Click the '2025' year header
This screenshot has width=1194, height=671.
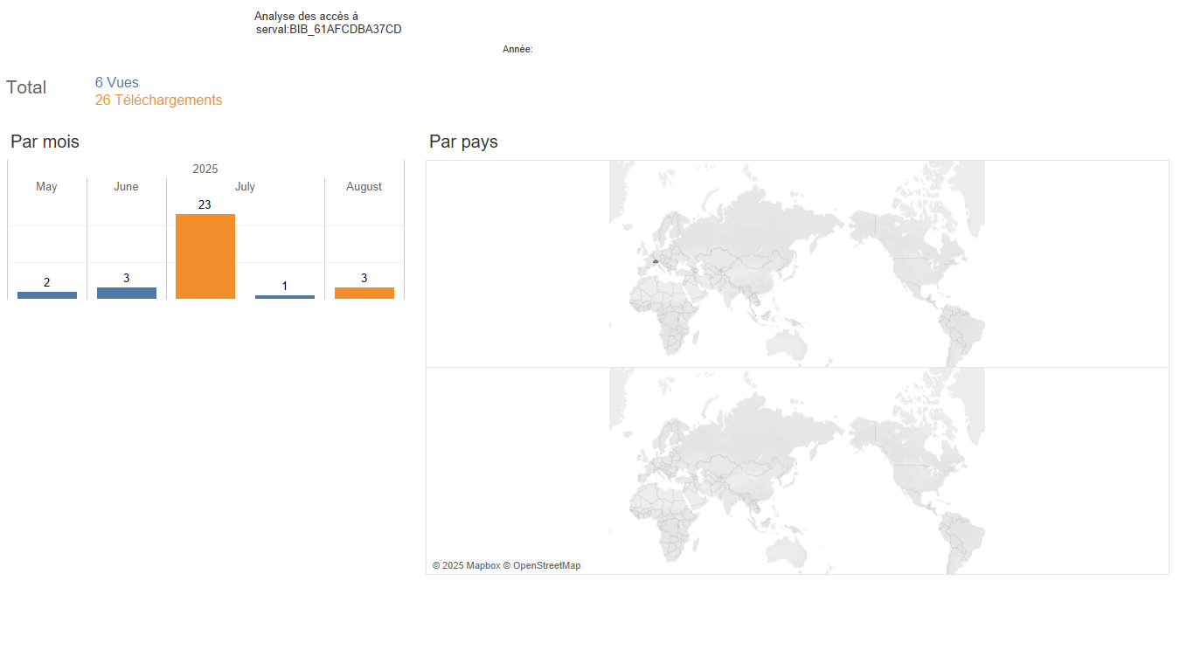205,169
